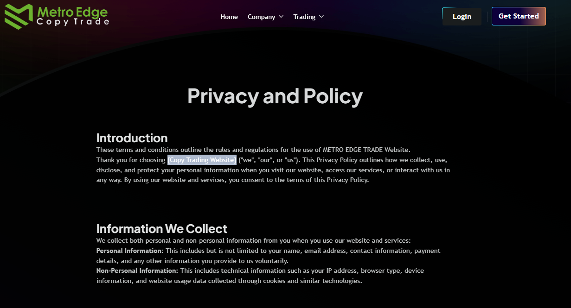Click the Copy Trade subtitle in logo
Image resolution: width=571 pixels, height=308 pixels.
click(x=73, y=22)
